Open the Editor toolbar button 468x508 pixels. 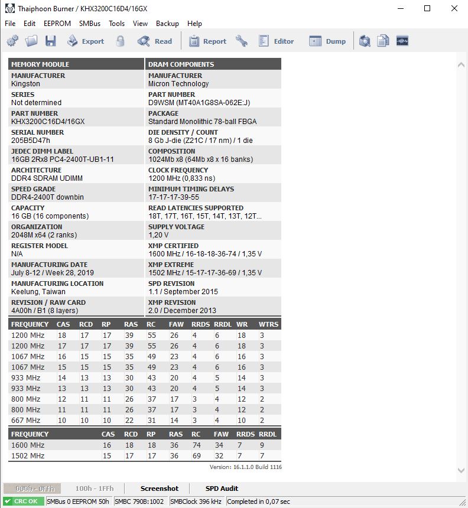coord(276,41)
